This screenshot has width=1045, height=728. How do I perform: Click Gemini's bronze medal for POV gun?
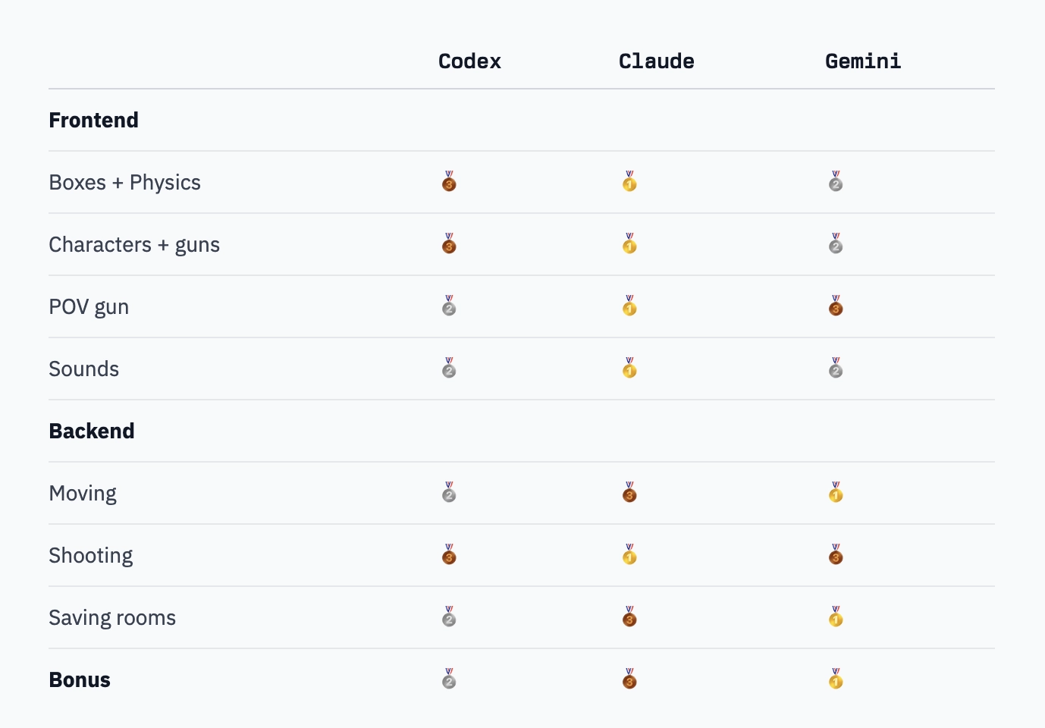click(836, 306)
